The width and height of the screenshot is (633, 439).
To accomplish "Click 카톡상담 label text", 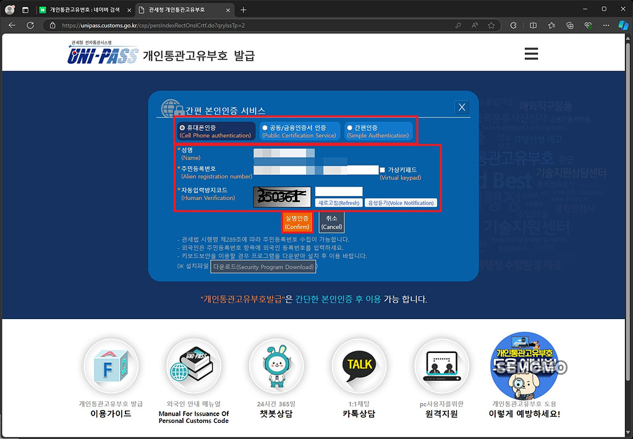I will [x=359, y=414].
